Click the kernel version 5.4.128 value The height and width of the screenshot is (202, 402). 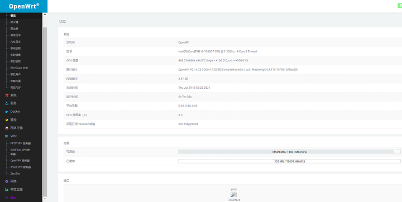pos(183,79)
